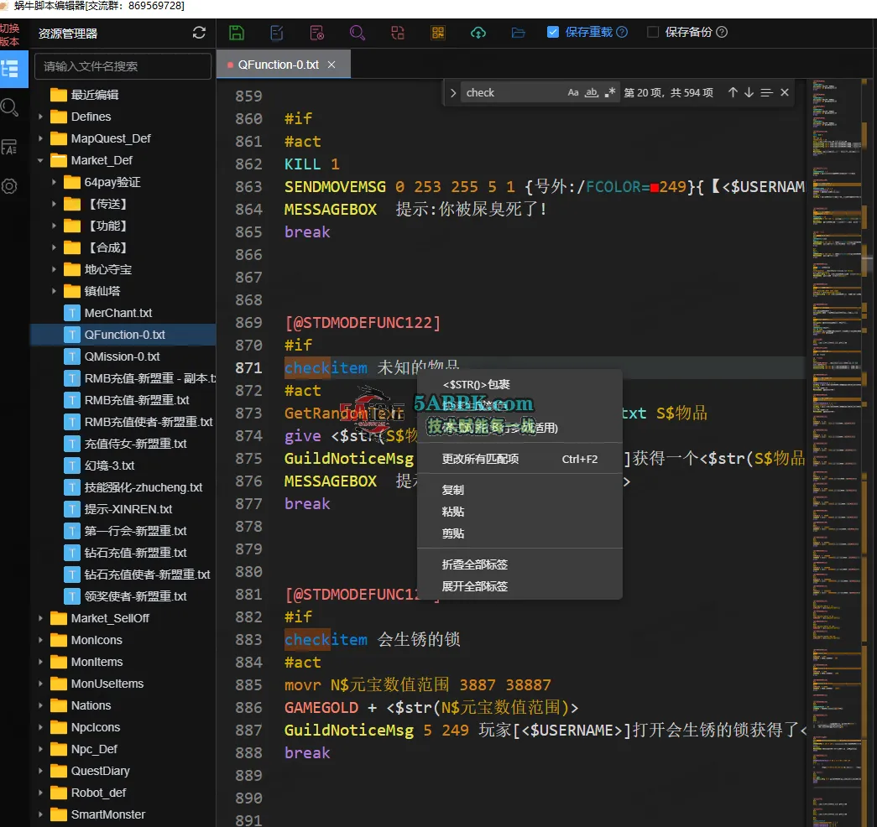Expand the 64pay验证 folder
Viewport: 877px width, 827px height.
coord(54,182)
